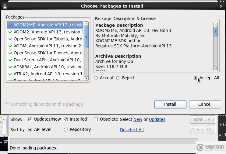
Task: Click Size: 118.7 MiB text
Action: (111, 67)
